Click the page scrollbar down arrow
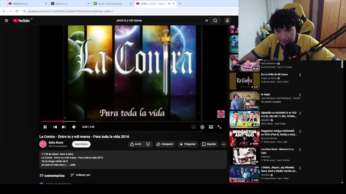Viewport: 346px width, 194px height. [x=342, y=183]
